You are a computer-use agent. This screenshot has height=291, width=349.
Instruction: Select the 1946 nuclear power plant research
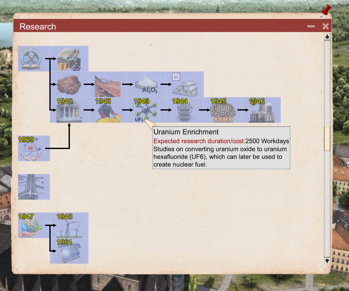pos(261,110)
